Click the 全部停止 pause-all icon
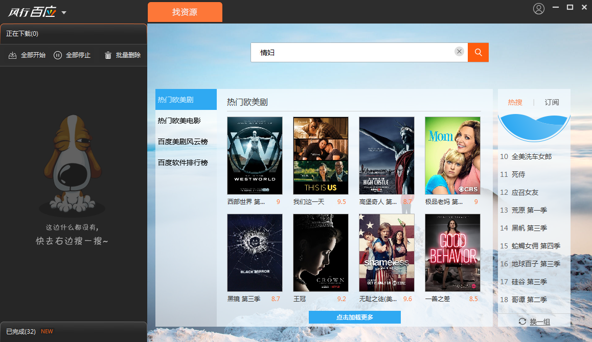 pyautogui.click(x=57, y=55)
